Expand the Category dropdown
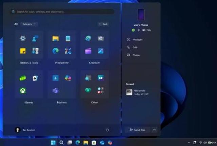 pos(29,24)
